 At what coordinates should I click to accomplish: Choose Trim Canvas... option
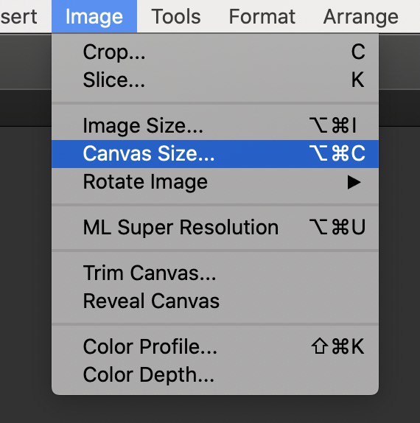pos(215,273)
